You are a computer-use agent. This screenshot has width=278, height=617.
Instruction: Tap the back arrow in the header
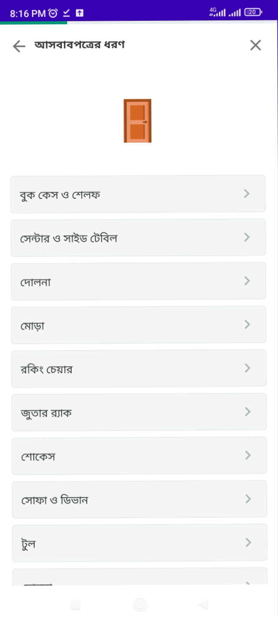pyautogui.click(x=19, y=45)
